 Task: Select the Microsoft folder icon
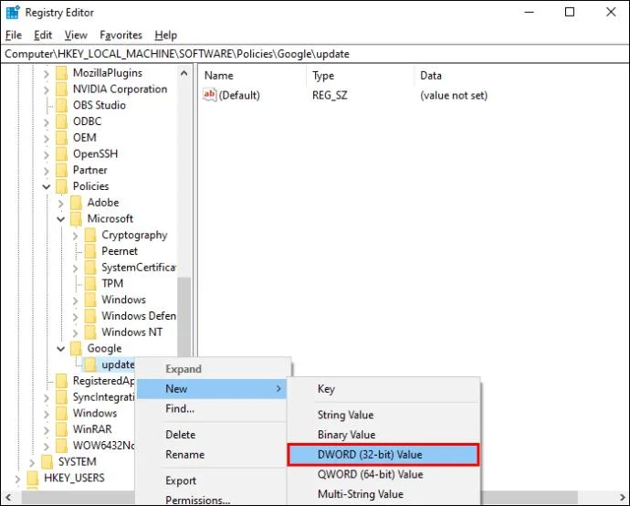tap(76, 218)
